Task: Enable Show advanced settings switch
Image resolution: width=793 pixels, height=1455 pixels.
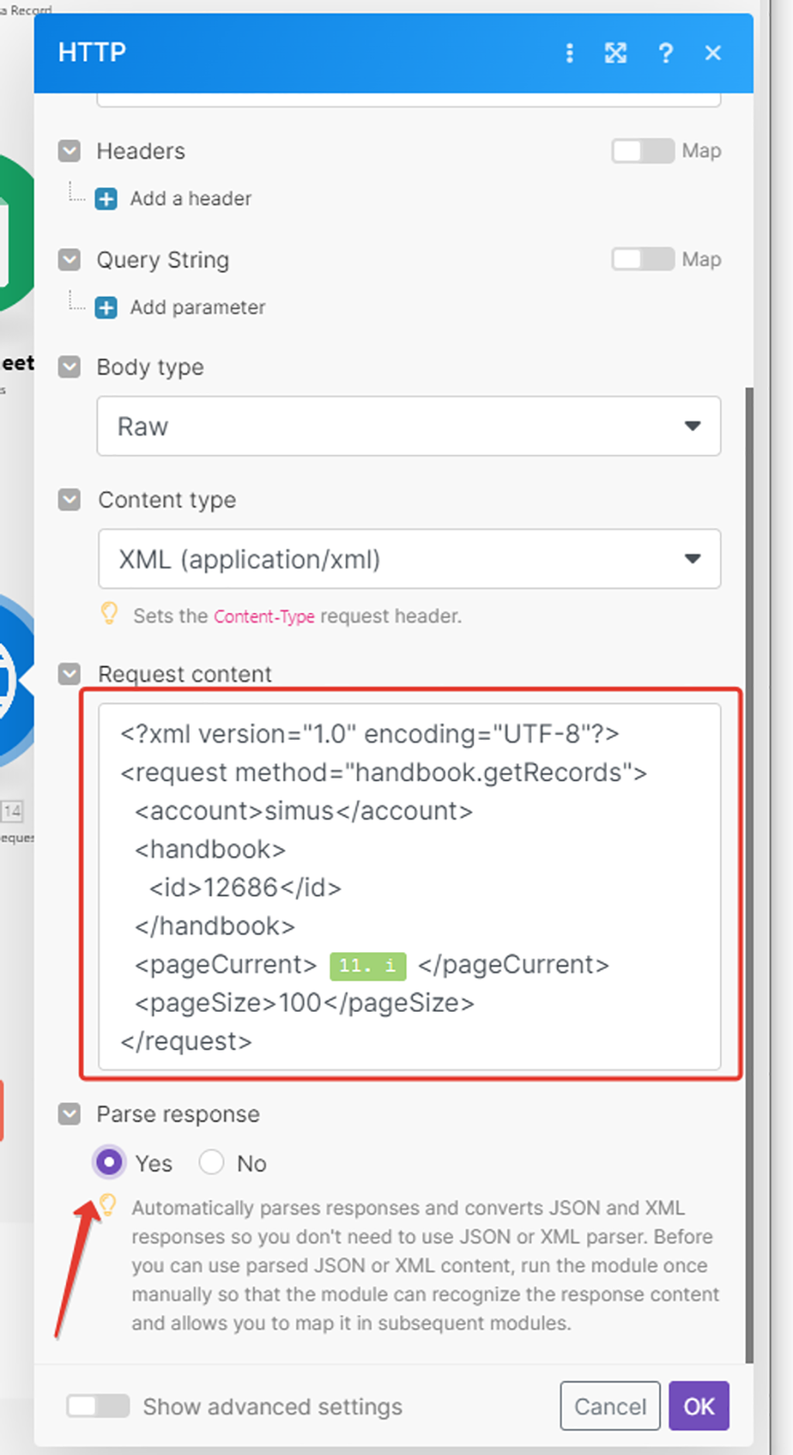Action: pyautogui.click(x=98, y=1406)
